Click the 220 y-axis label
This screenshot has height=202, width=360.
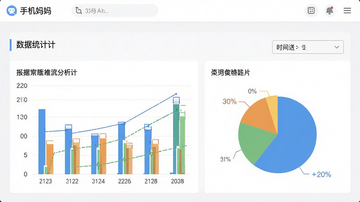tap(22, 86)
